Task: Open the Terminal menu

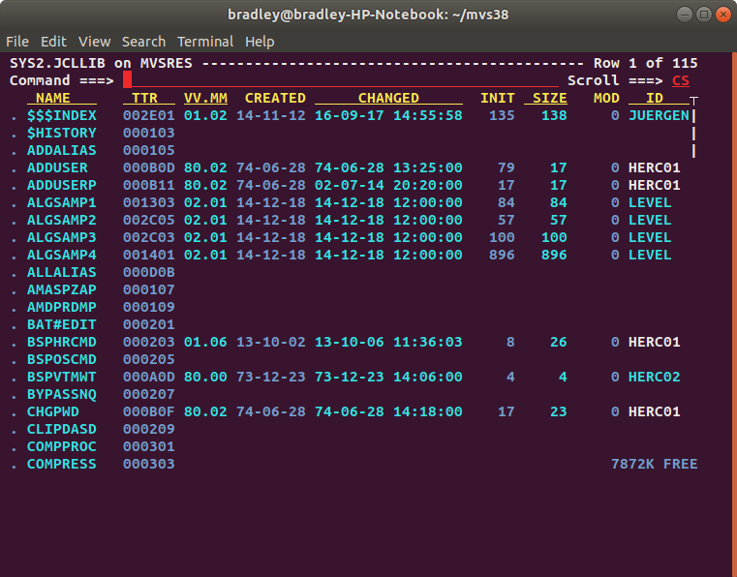Action: pos(205,42)
